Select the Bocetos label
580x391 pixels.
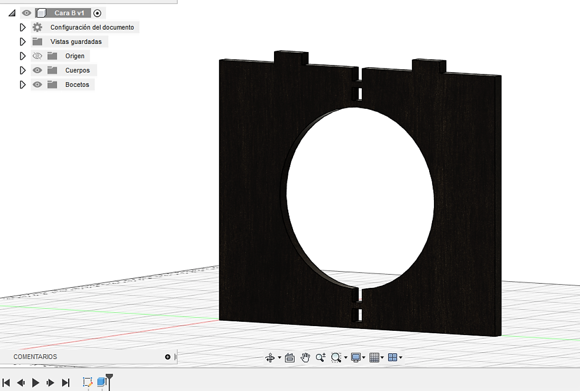pos(77,85)
